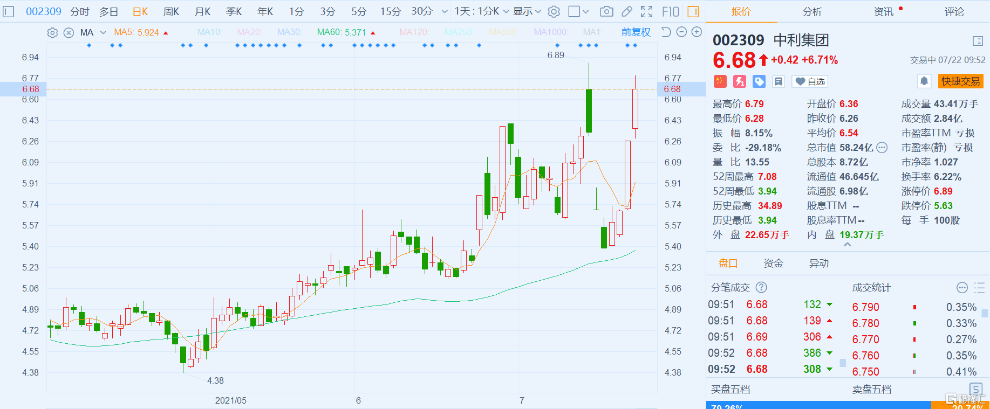Zoom out the chart with minus icon

[681, 32]
